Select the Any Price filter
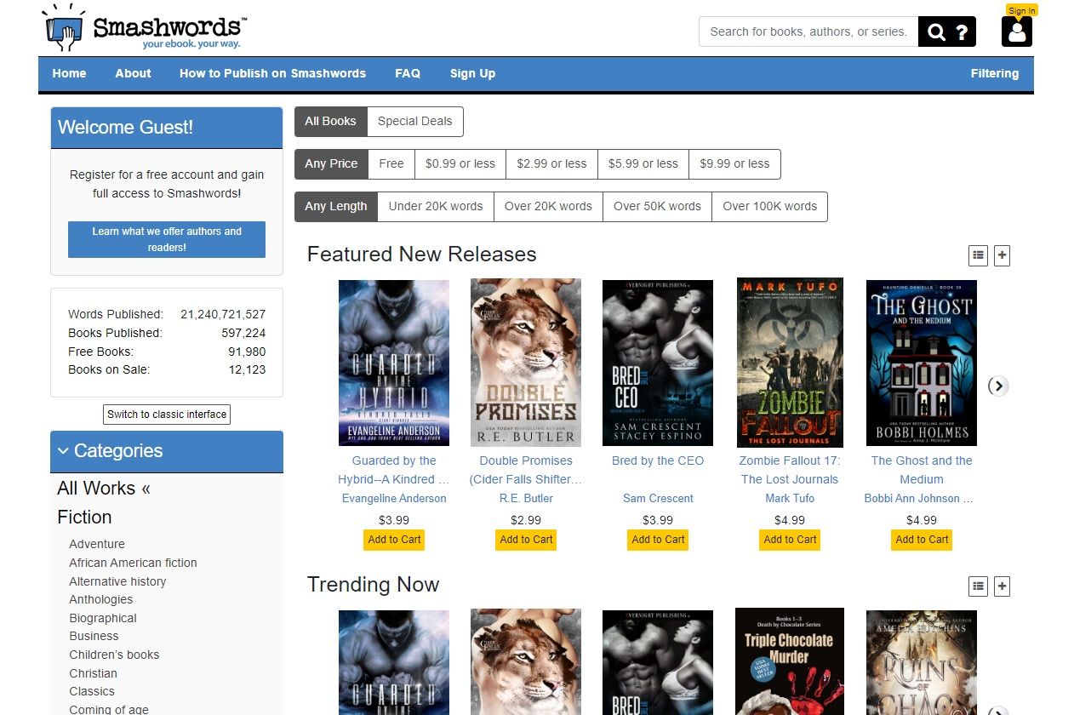The image size is (1074, 715). pos(331,163)
